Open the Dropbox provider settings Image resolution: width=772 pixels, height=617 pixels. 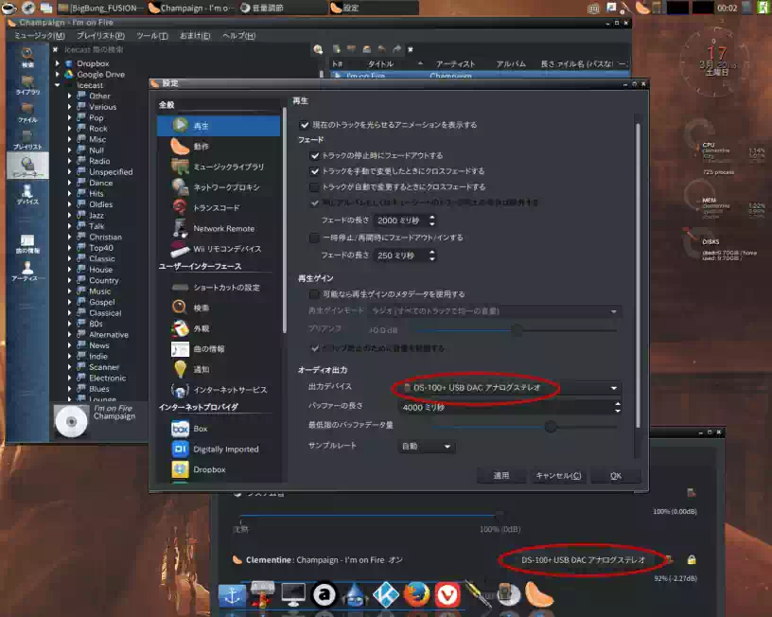[219, 469]
